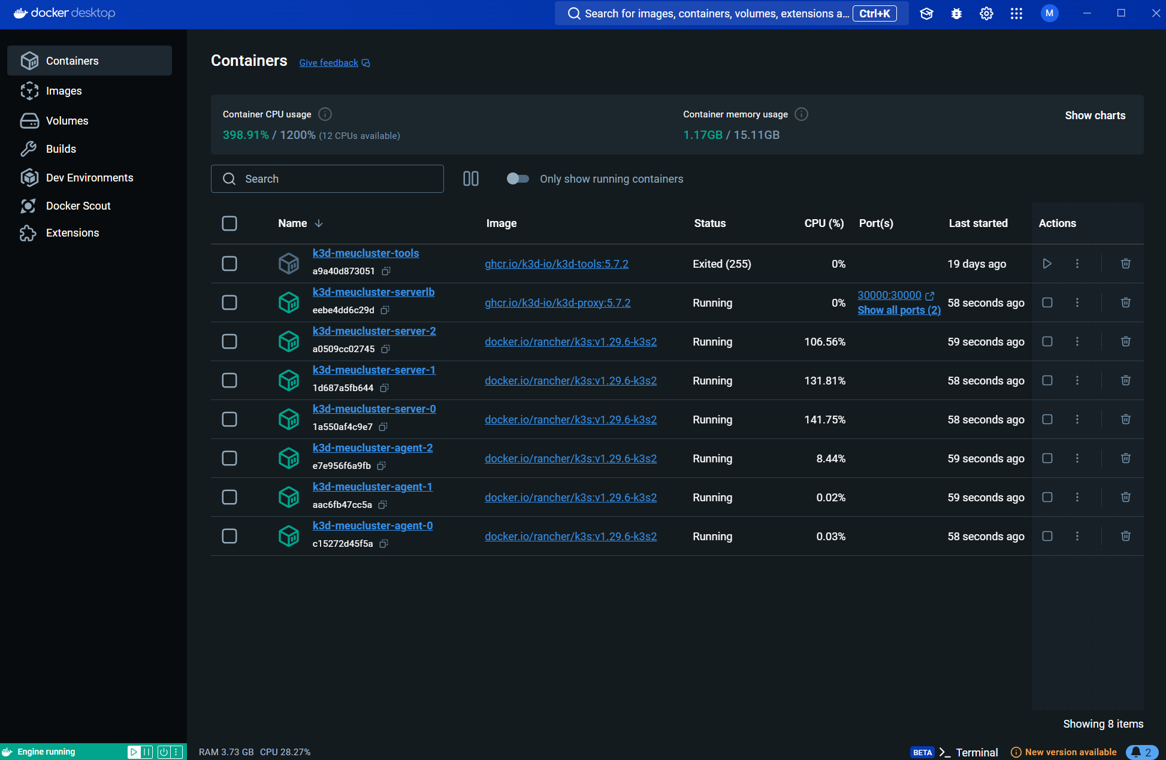Open Docker Desktop settings gear

click(986, 14)
